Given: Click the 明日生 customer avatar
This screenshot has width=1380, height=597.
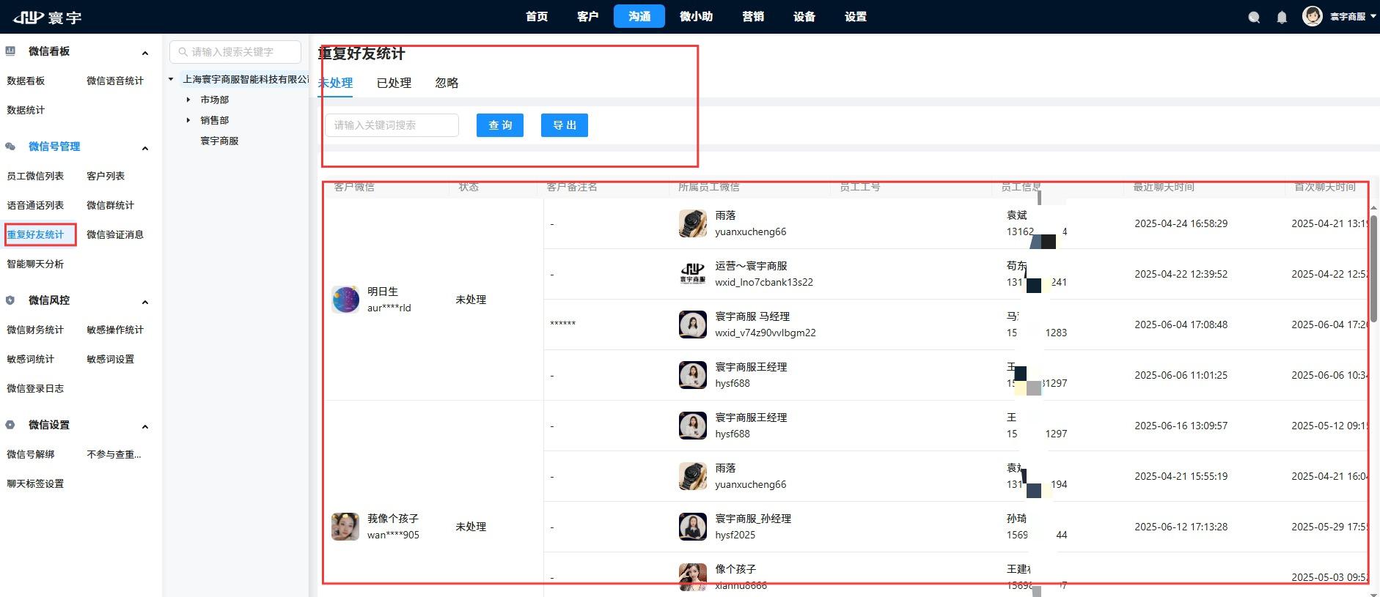Looking at the screenshot, I should click(345, 300).
